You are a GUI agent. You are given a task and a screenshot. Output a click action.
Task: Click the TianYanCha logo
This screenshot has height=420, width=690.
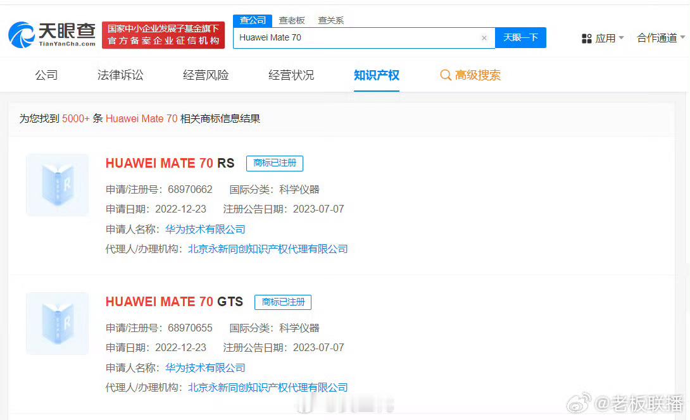[x=52, y=35]
